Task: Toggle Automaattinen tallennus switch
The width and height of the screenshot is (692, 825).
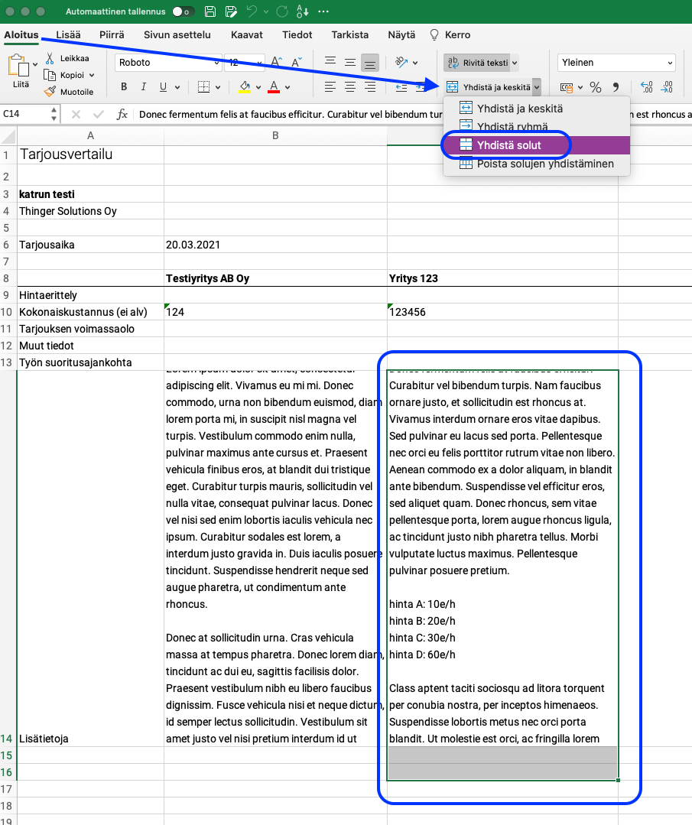Action: tap(182, 11)
